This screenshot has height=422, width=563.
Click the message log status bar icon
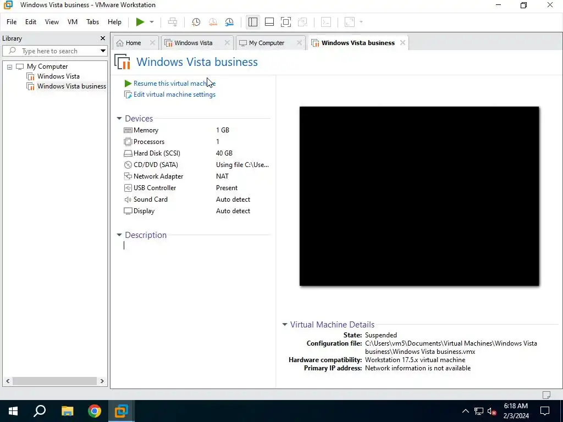546,395
